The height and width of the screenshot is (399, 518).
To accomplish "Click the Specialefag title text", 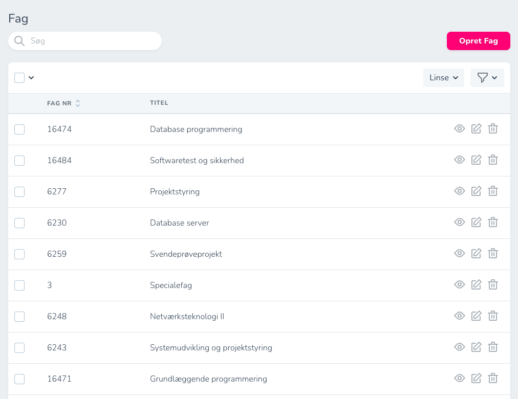I will (x=171, y=285).
